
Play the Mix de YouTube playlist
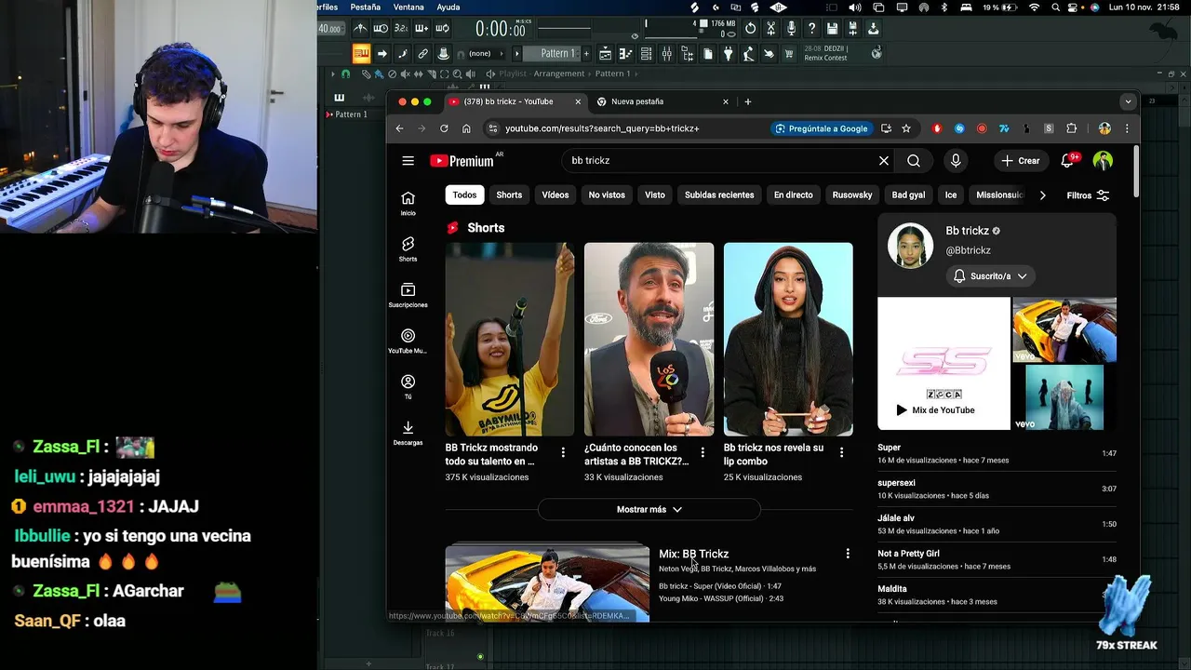click(943, 364)
